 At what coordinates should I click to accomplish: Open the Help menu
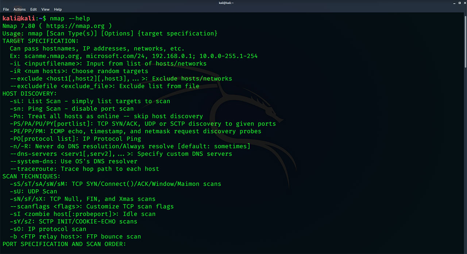click(58, 9)
